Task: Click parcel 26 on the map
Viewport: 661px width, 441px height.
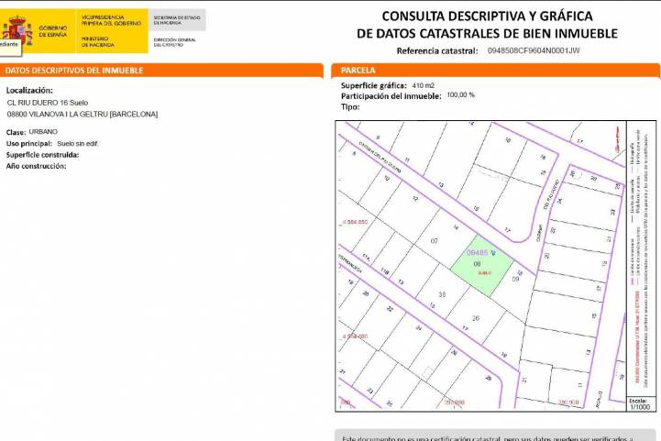Action: click(475, 317)
